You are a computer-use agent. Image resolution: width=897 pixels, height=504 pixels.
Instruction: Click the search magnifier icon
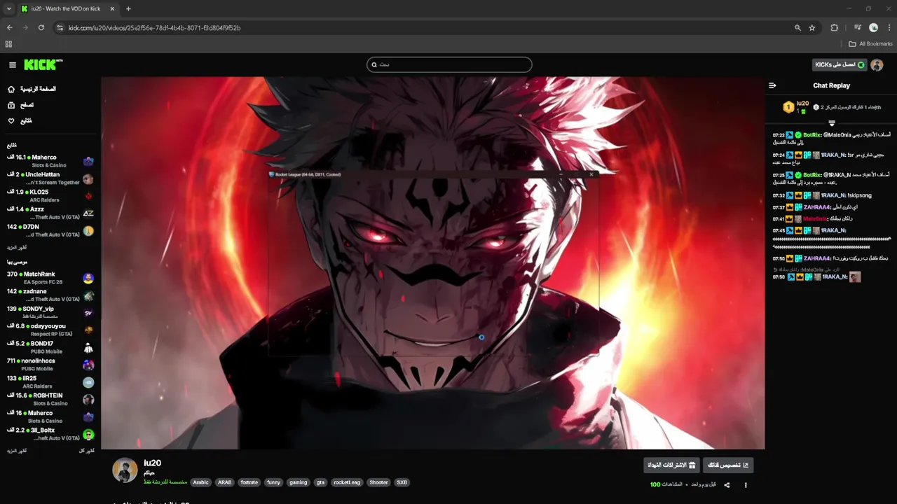click(x=374, y=64)
